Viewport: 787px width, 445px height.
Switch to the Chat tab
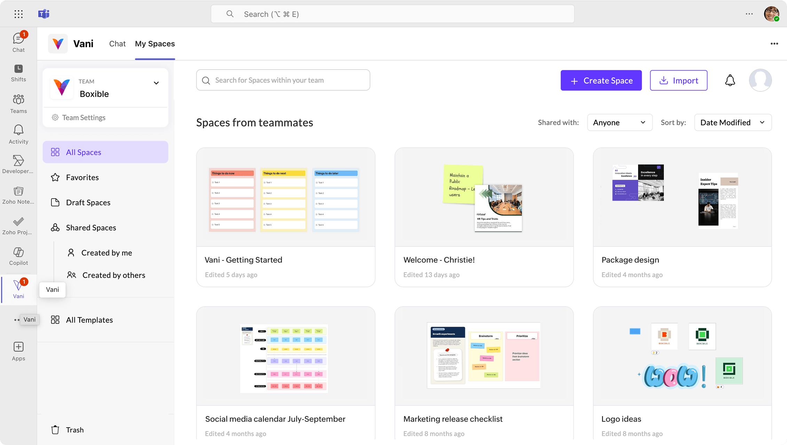(117, 44)
